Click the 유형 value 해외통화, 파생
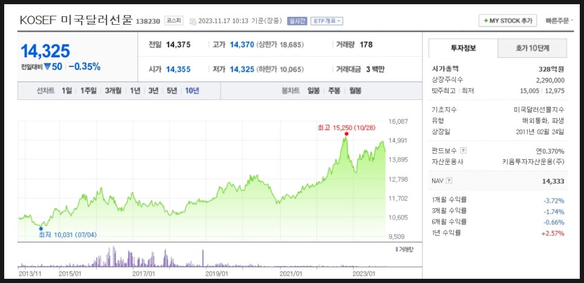584x283 pixels. click(543, 121)
